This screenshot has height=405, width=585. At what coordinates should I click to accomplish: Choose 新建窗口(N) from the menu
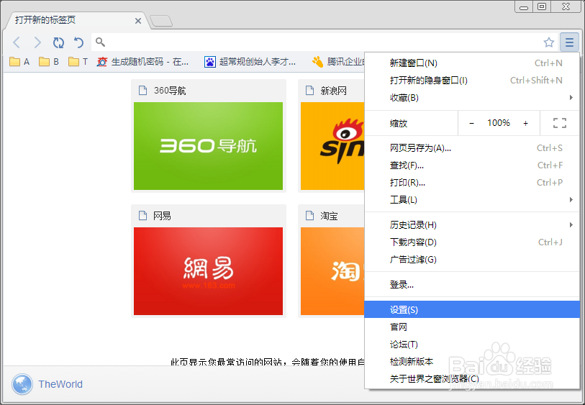pyautogui.click(x=472, y=63)
